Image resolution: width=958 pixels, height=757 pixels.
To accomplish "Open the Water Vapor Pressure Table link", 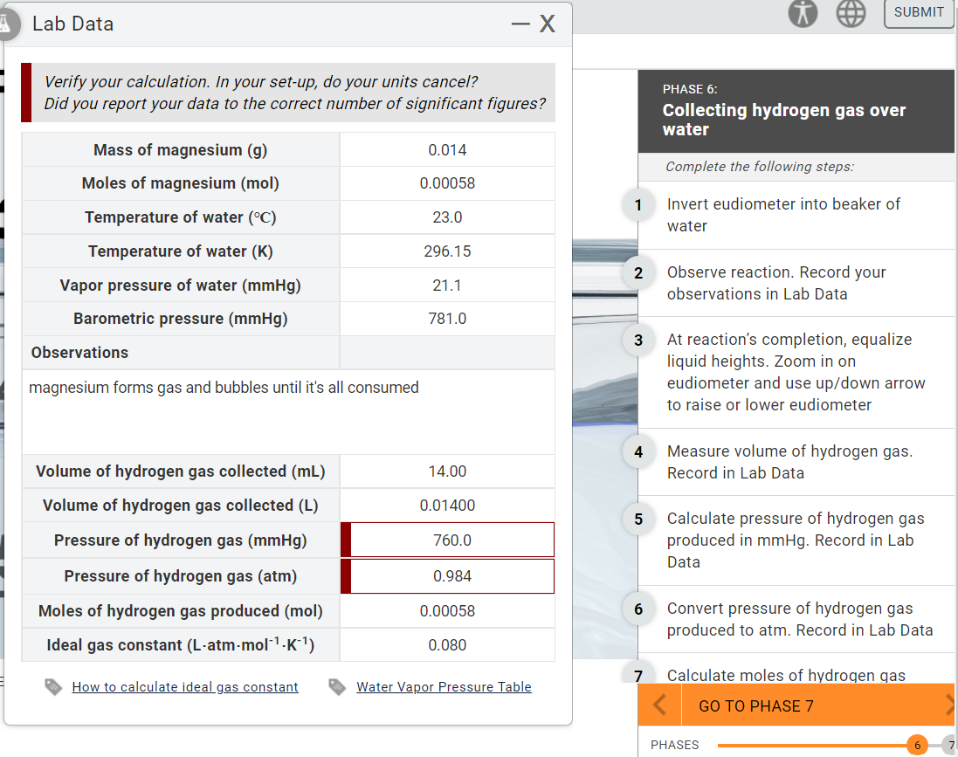I will pyautogui.click(x=444, y=686).
